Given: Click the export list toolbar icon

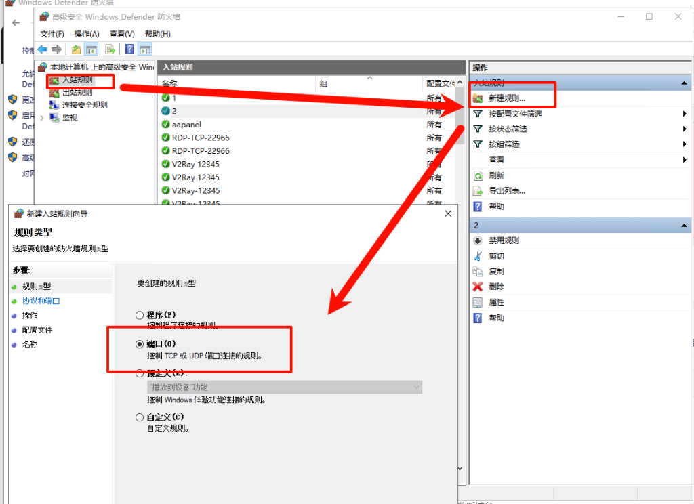Looking at the screenshot, I should pos(108,49).
